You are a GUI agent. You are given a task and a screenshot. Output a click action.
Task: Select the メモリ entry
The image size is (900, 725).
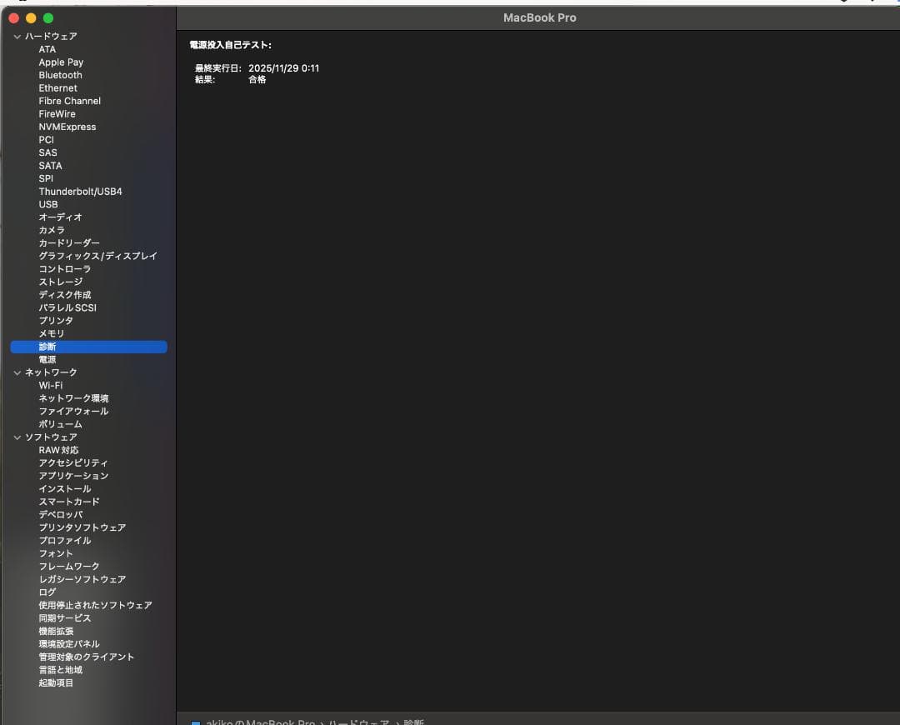click(52, 333)
